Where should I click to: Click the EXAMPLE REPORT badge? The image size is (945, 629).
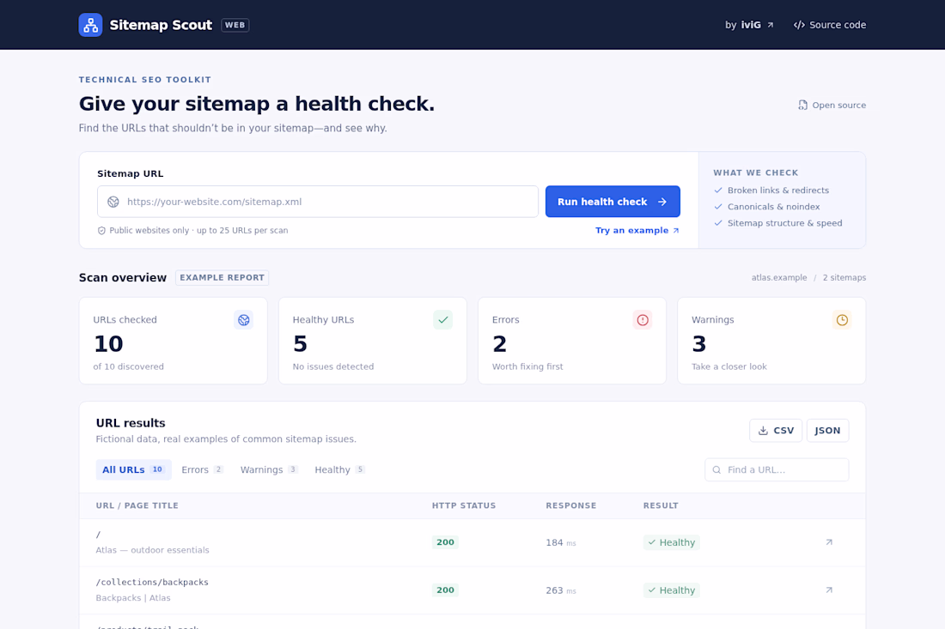(x=222, y=277)
